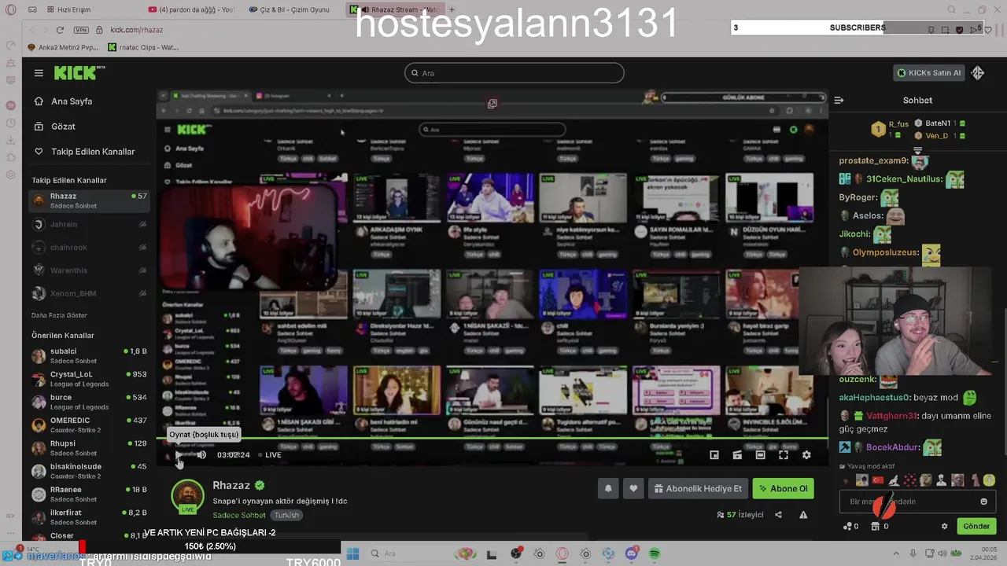Image resolution: width=1007 pixels, height=566 pixels.
Task: Collapse the chat panel arrow icon
Action: pos(839,100)
